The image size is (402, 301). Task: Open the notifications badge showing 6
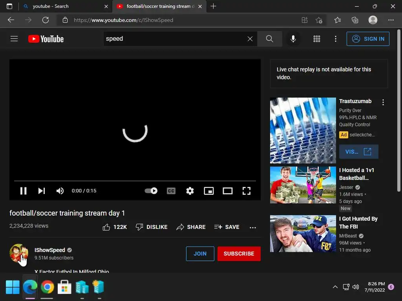391,287
